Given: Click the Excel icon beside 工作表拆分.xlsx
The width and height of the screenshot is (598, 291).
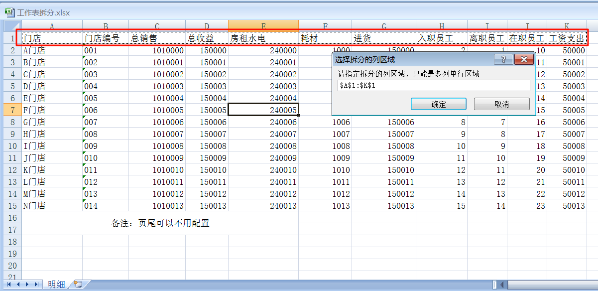Looking at the screenshot, I should 10,12.
